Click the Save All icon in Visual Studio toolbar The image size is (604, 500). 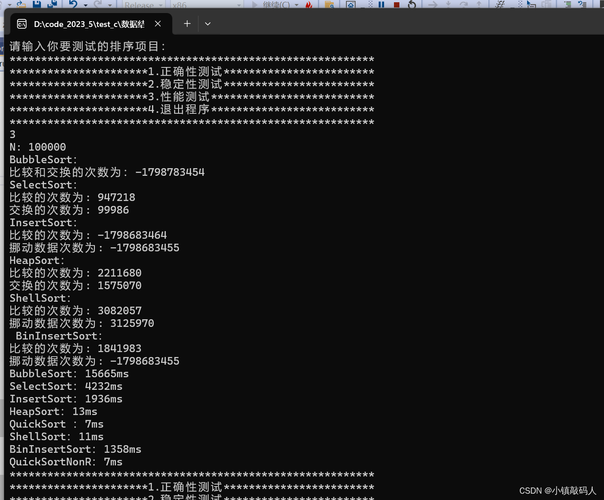[x=53, y=4]
